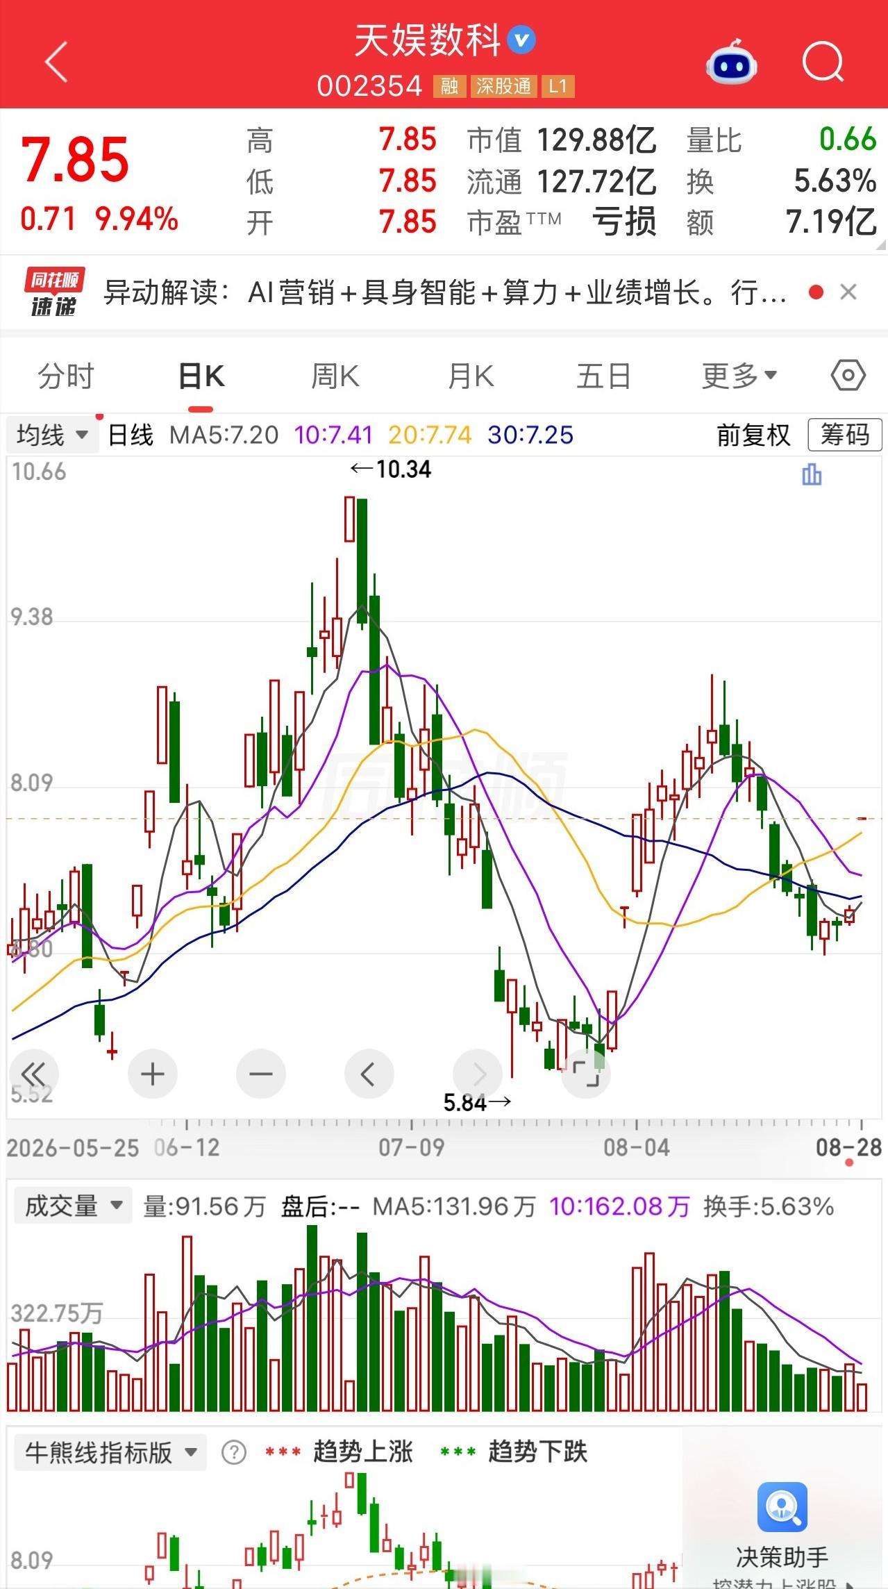Jump to earliest data double-arrow button
888x1589 pixels.
tap(33, 1074)
